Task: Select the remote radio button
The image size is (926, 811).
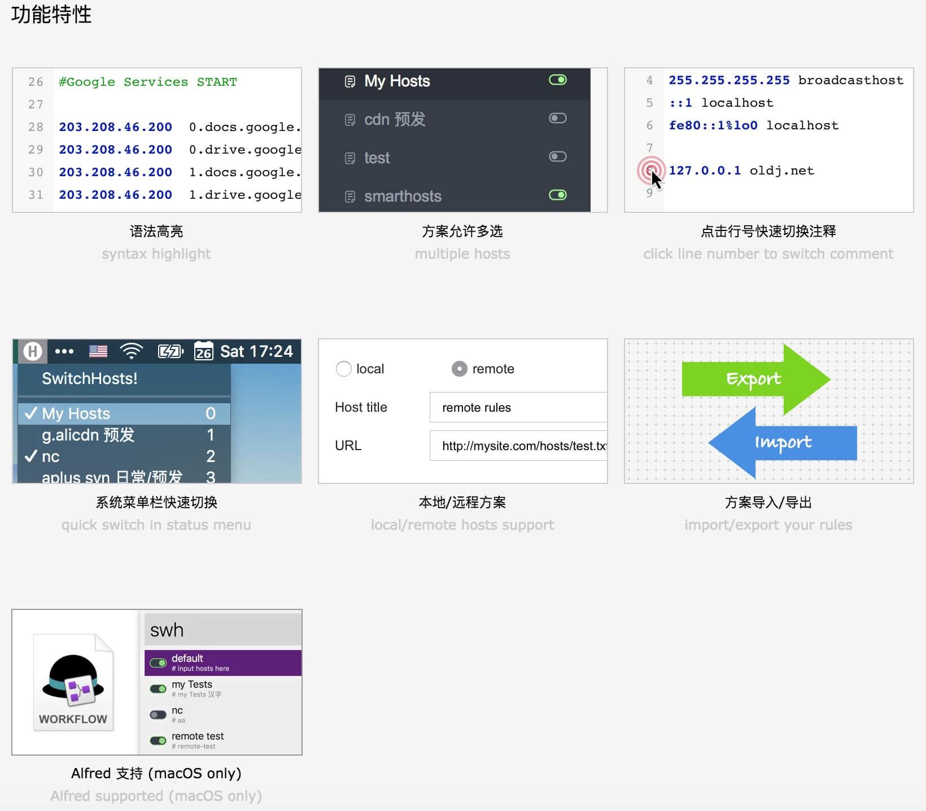Action: click(x=460, y=369)
